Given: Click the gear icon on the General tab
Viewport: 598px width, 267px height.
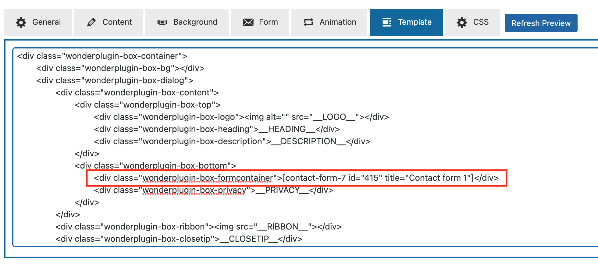Looking at the screenshot, I should [21, 23].
